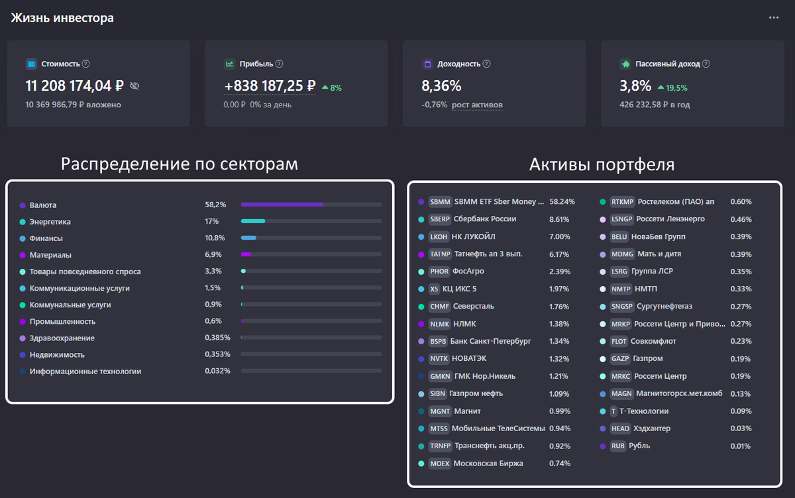Toggle the hide-value eye icon beside Стоимость
Image resolution: width=795 pixels, height=498 pixels.
(x=135, y=86)
